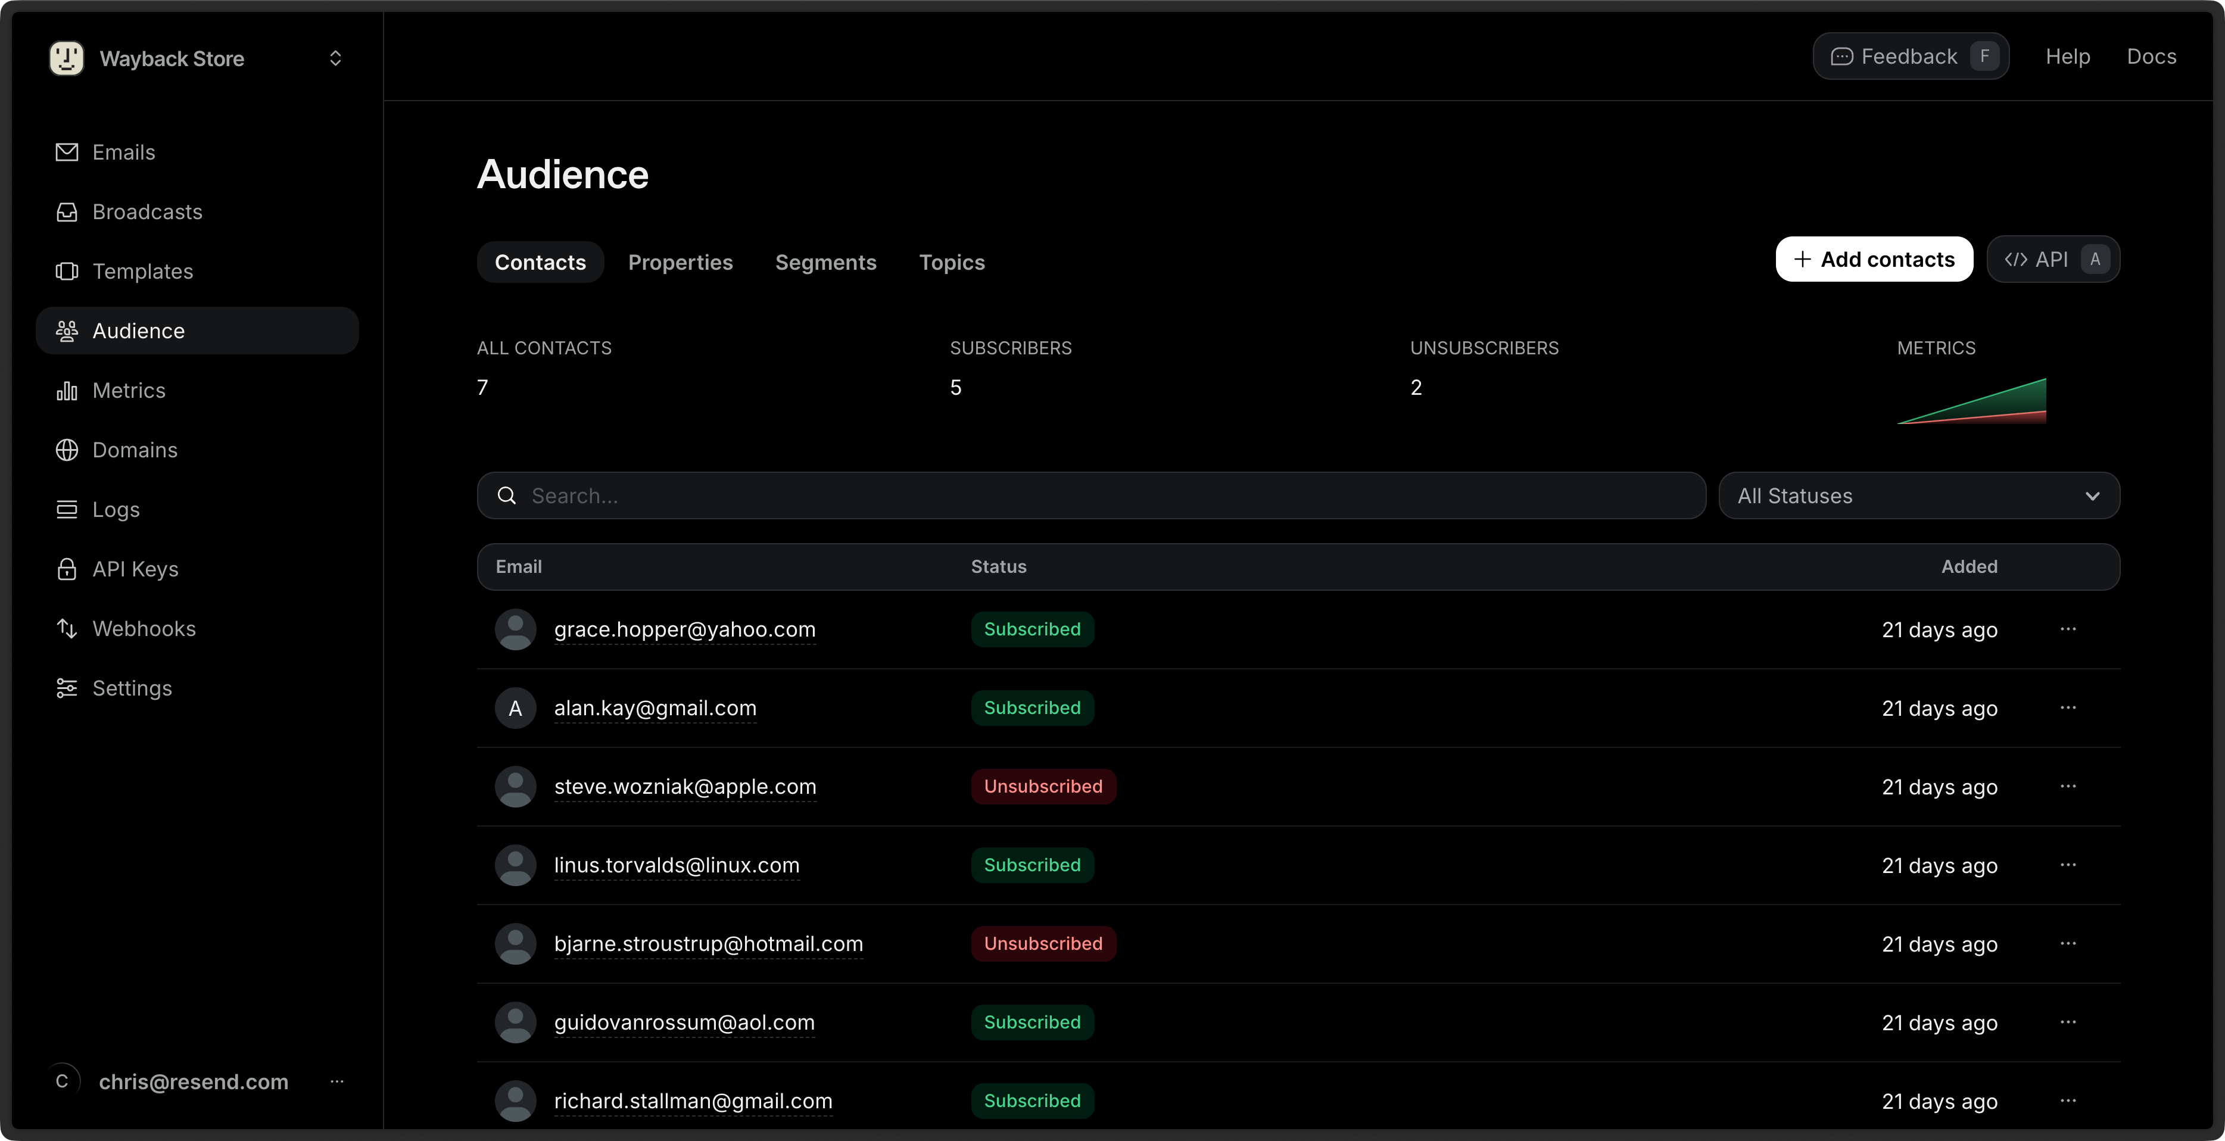Click the Metrics bar chart icon
2225x1141 pixels.
click(x=67, y=391)
